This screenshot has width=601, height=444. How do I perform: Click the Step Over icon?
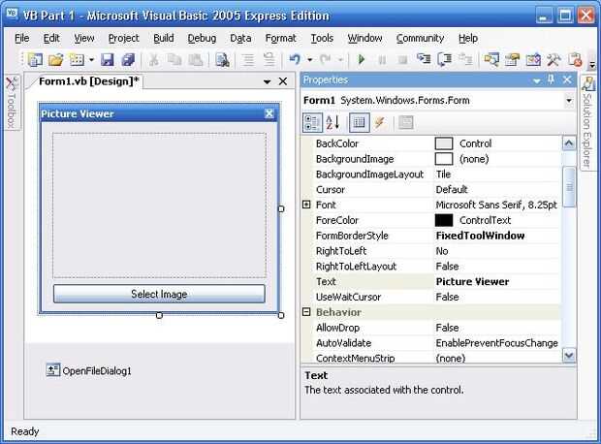(x=445, y=60)
